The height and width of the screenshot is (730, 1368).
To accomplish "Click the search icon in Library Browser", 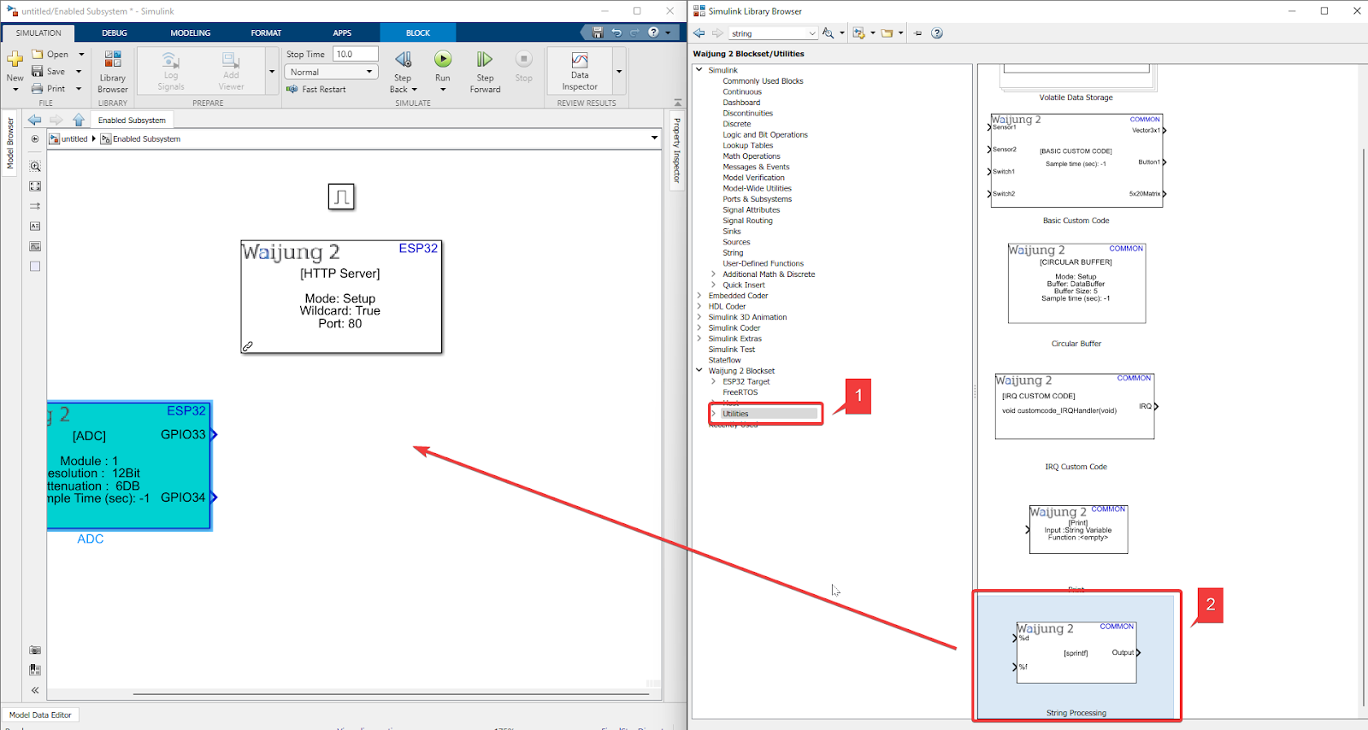I will (828, 32).
